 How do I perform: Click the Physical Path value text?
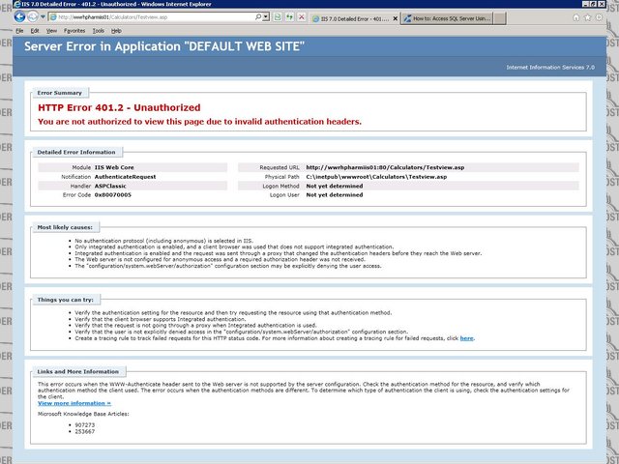376,177
